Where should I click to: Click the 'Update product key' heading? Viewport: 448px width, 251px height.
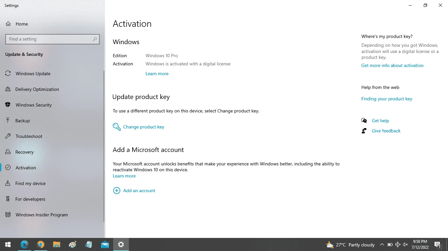(141, 97)
